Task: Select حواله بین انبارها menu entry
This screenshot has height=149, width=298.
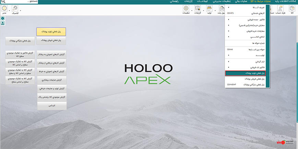Action: point(245,50)
